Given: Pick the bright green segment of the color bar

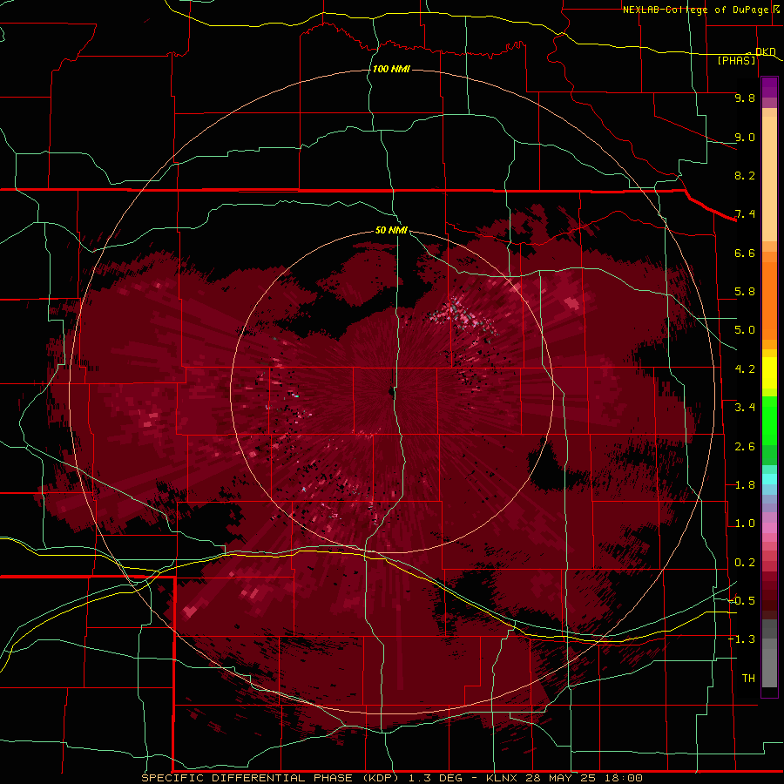Looking at the screenshot, I should point(769,420).
